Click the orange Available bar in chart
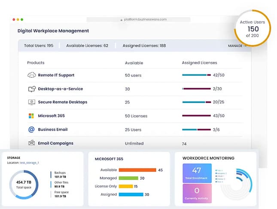277x209 pixels. (x=137, y=170)
